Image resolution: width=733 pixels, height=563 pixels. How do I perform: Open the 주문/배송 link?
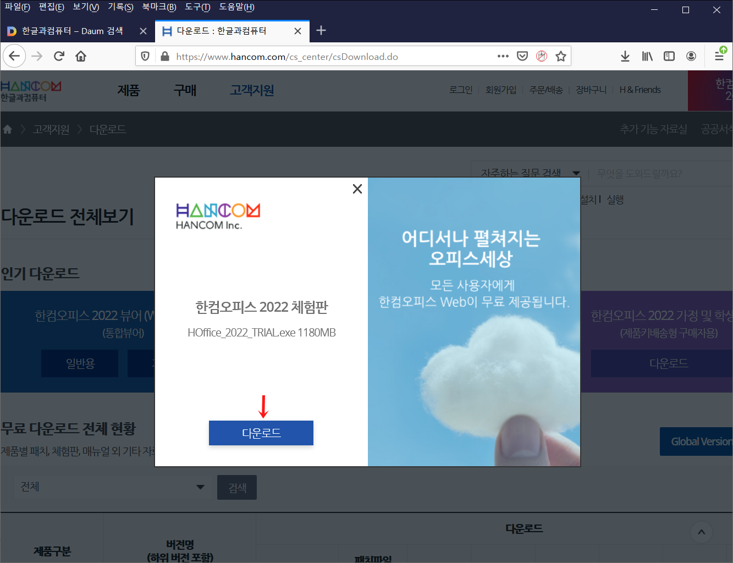pos(546,90)
